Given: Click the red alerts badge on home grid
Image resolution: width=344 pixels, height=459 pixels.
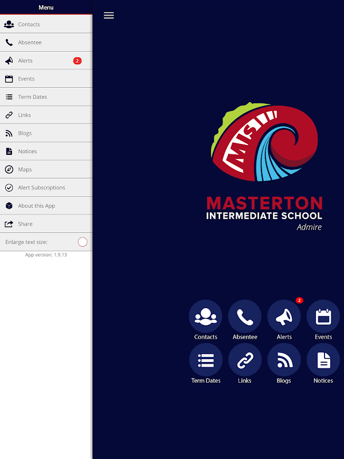Looking at the screenshot, I should [299, 300].
